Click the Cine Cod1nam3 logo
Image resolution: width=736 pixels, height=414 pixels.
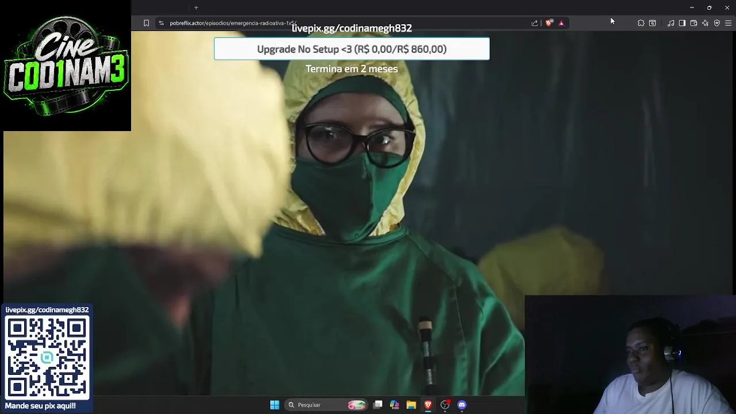tap(66, 66)
